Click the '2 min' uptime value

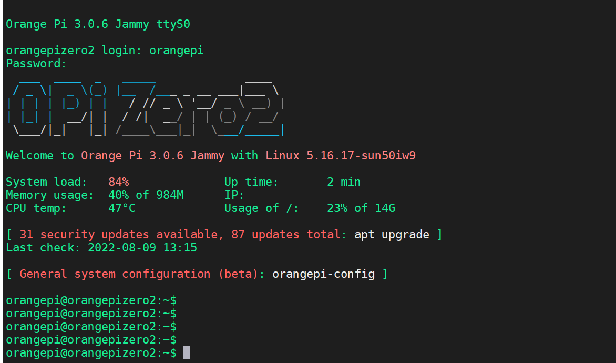click(x=344, y=181)
